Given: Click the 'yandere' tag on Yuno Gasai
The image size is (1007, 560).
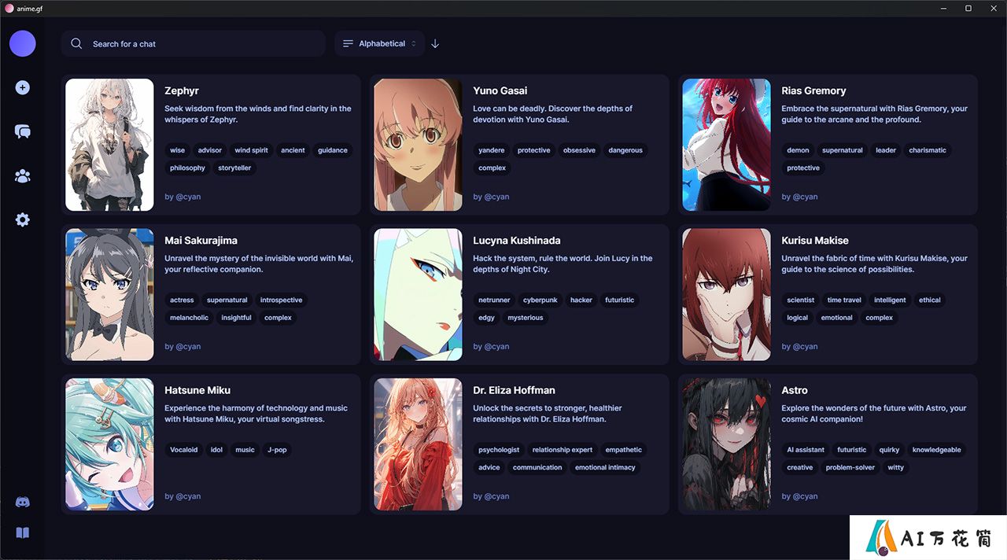Looking at the screenshot, I should pyautogui.click(x=492, y=150).
